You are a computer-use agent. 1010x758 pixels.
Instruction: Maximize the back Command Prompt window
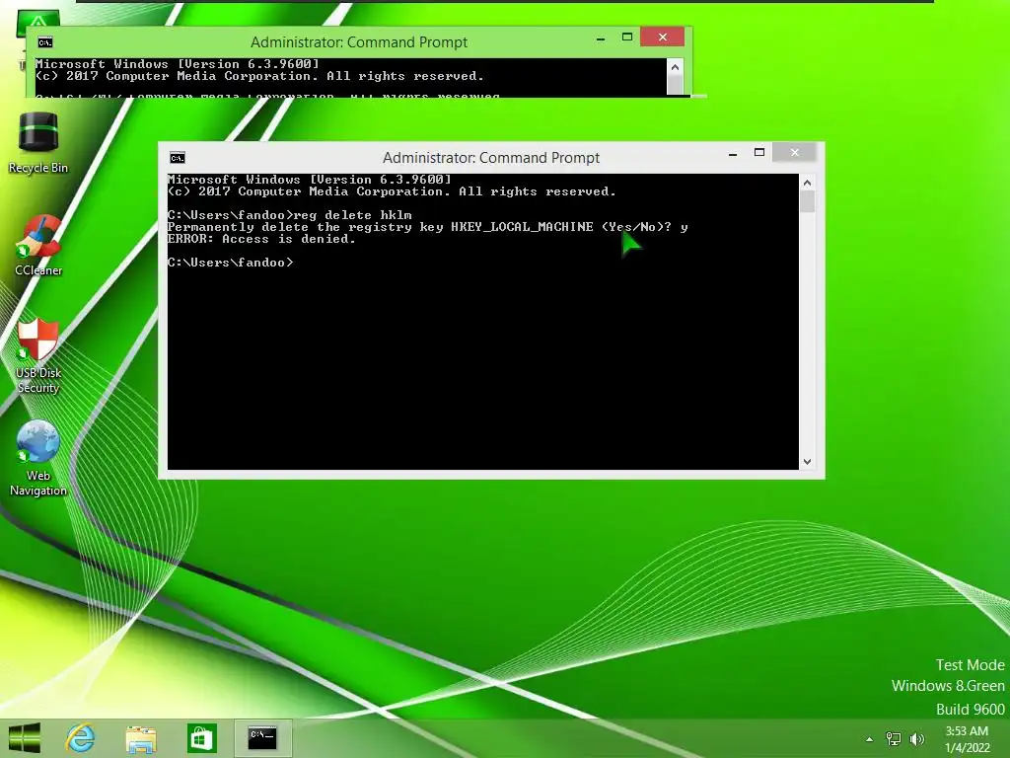[x=626, y=38]
